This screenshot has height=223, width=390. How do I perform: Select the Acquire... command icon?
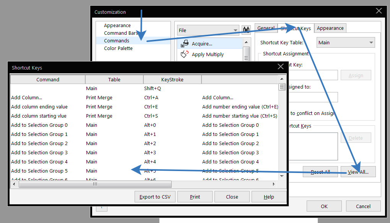pos(185,44)
